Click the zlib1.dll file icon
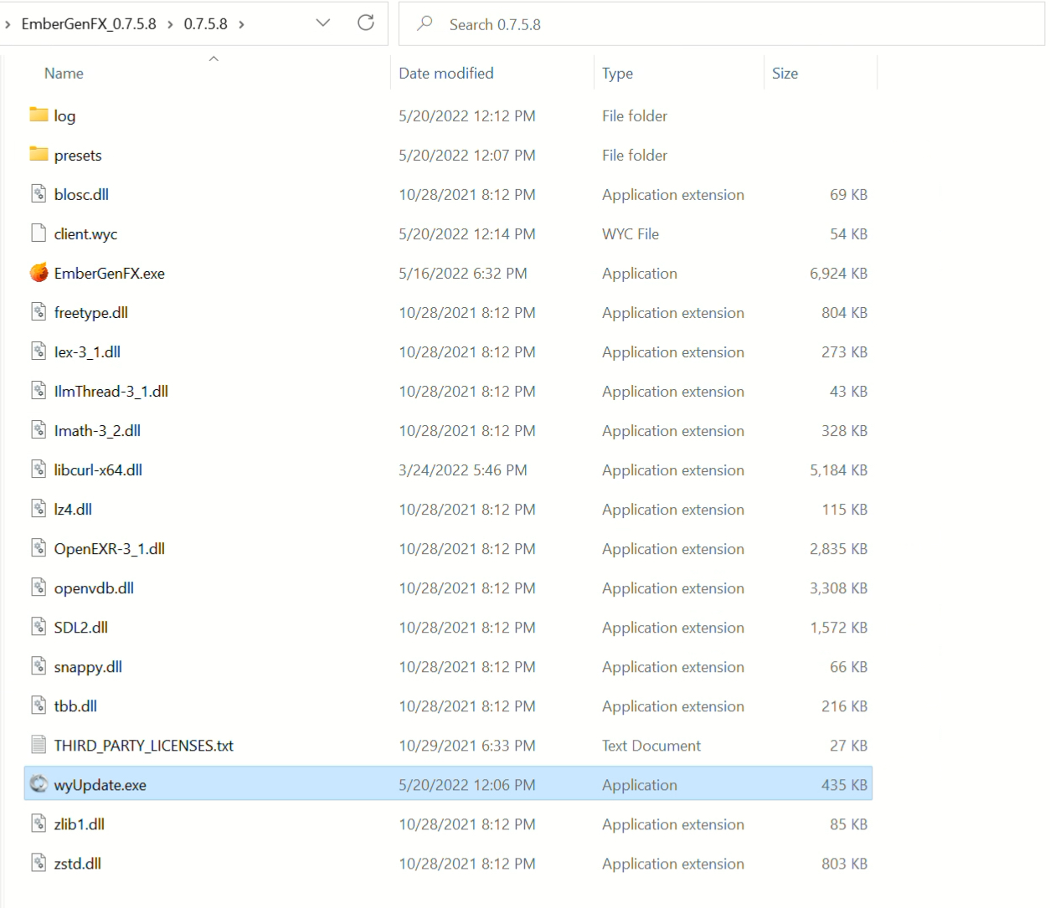Screen dimensions: 1050x908 point(39,823)
